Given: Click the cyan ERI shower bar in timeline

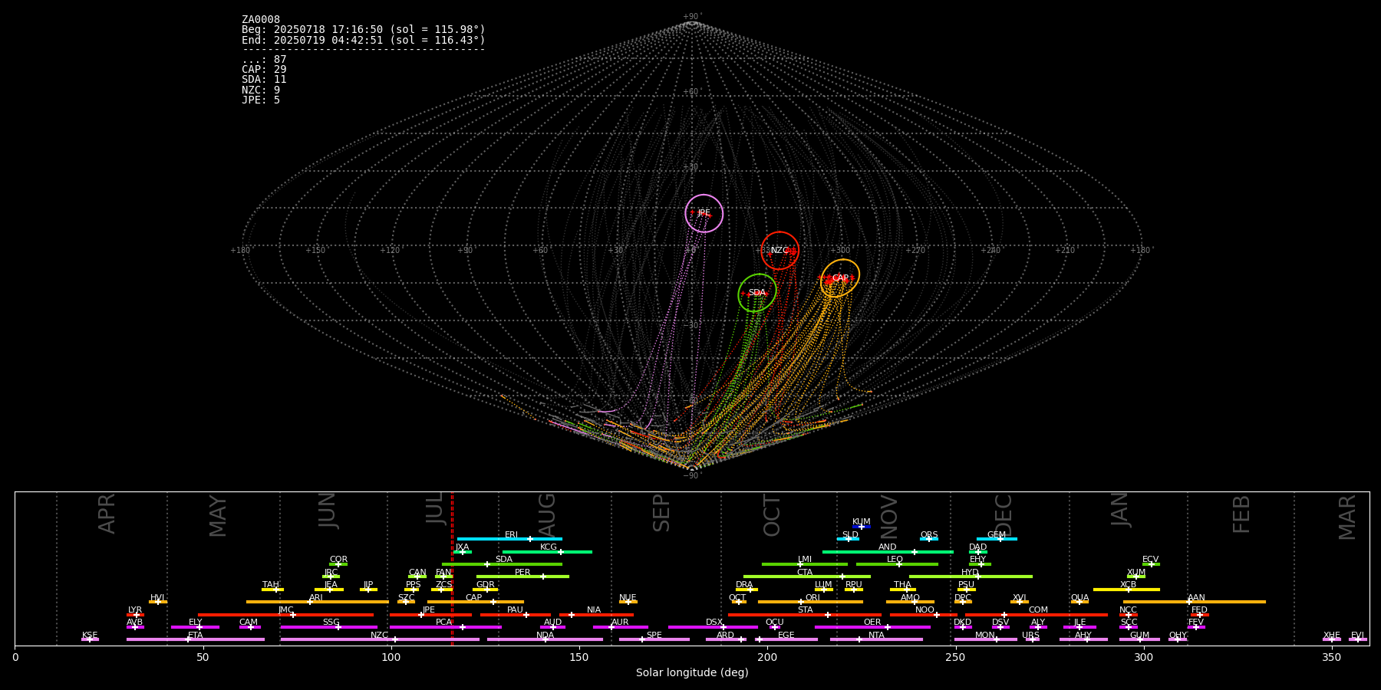Looking at the screenshot, I should (x=509, y=539).
